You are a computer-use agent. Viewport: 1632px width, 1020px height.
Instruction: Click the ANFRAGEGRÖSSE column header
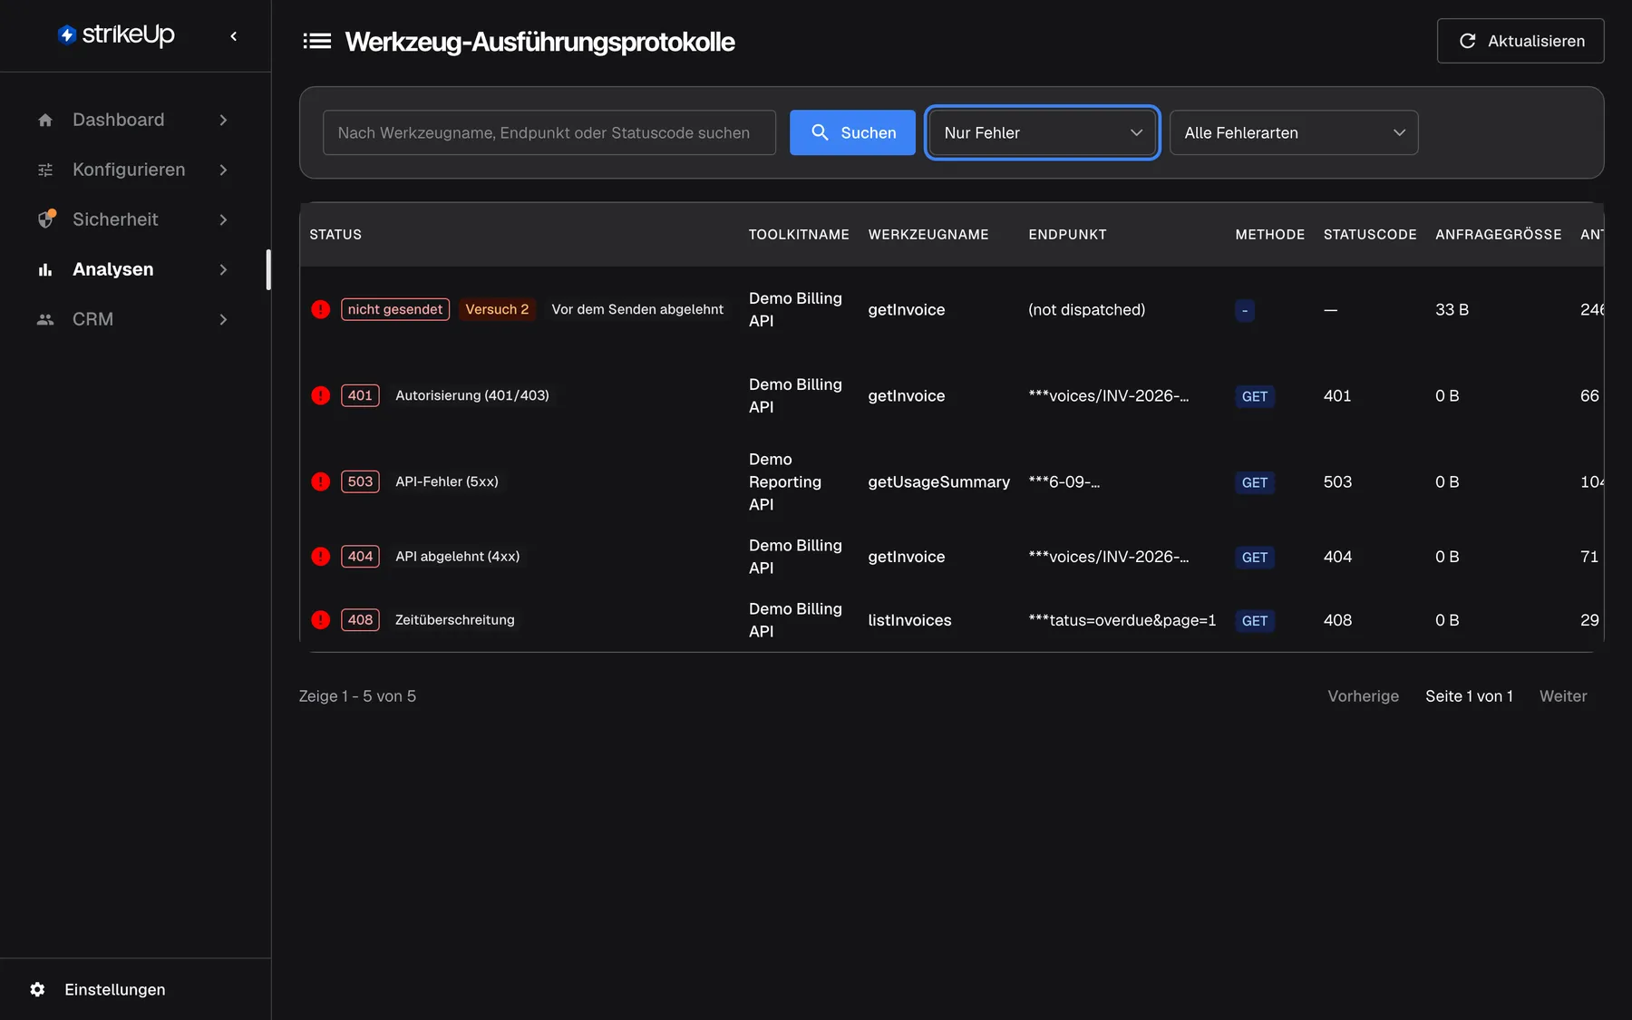pyautogui.click(x=1498, y=234)
